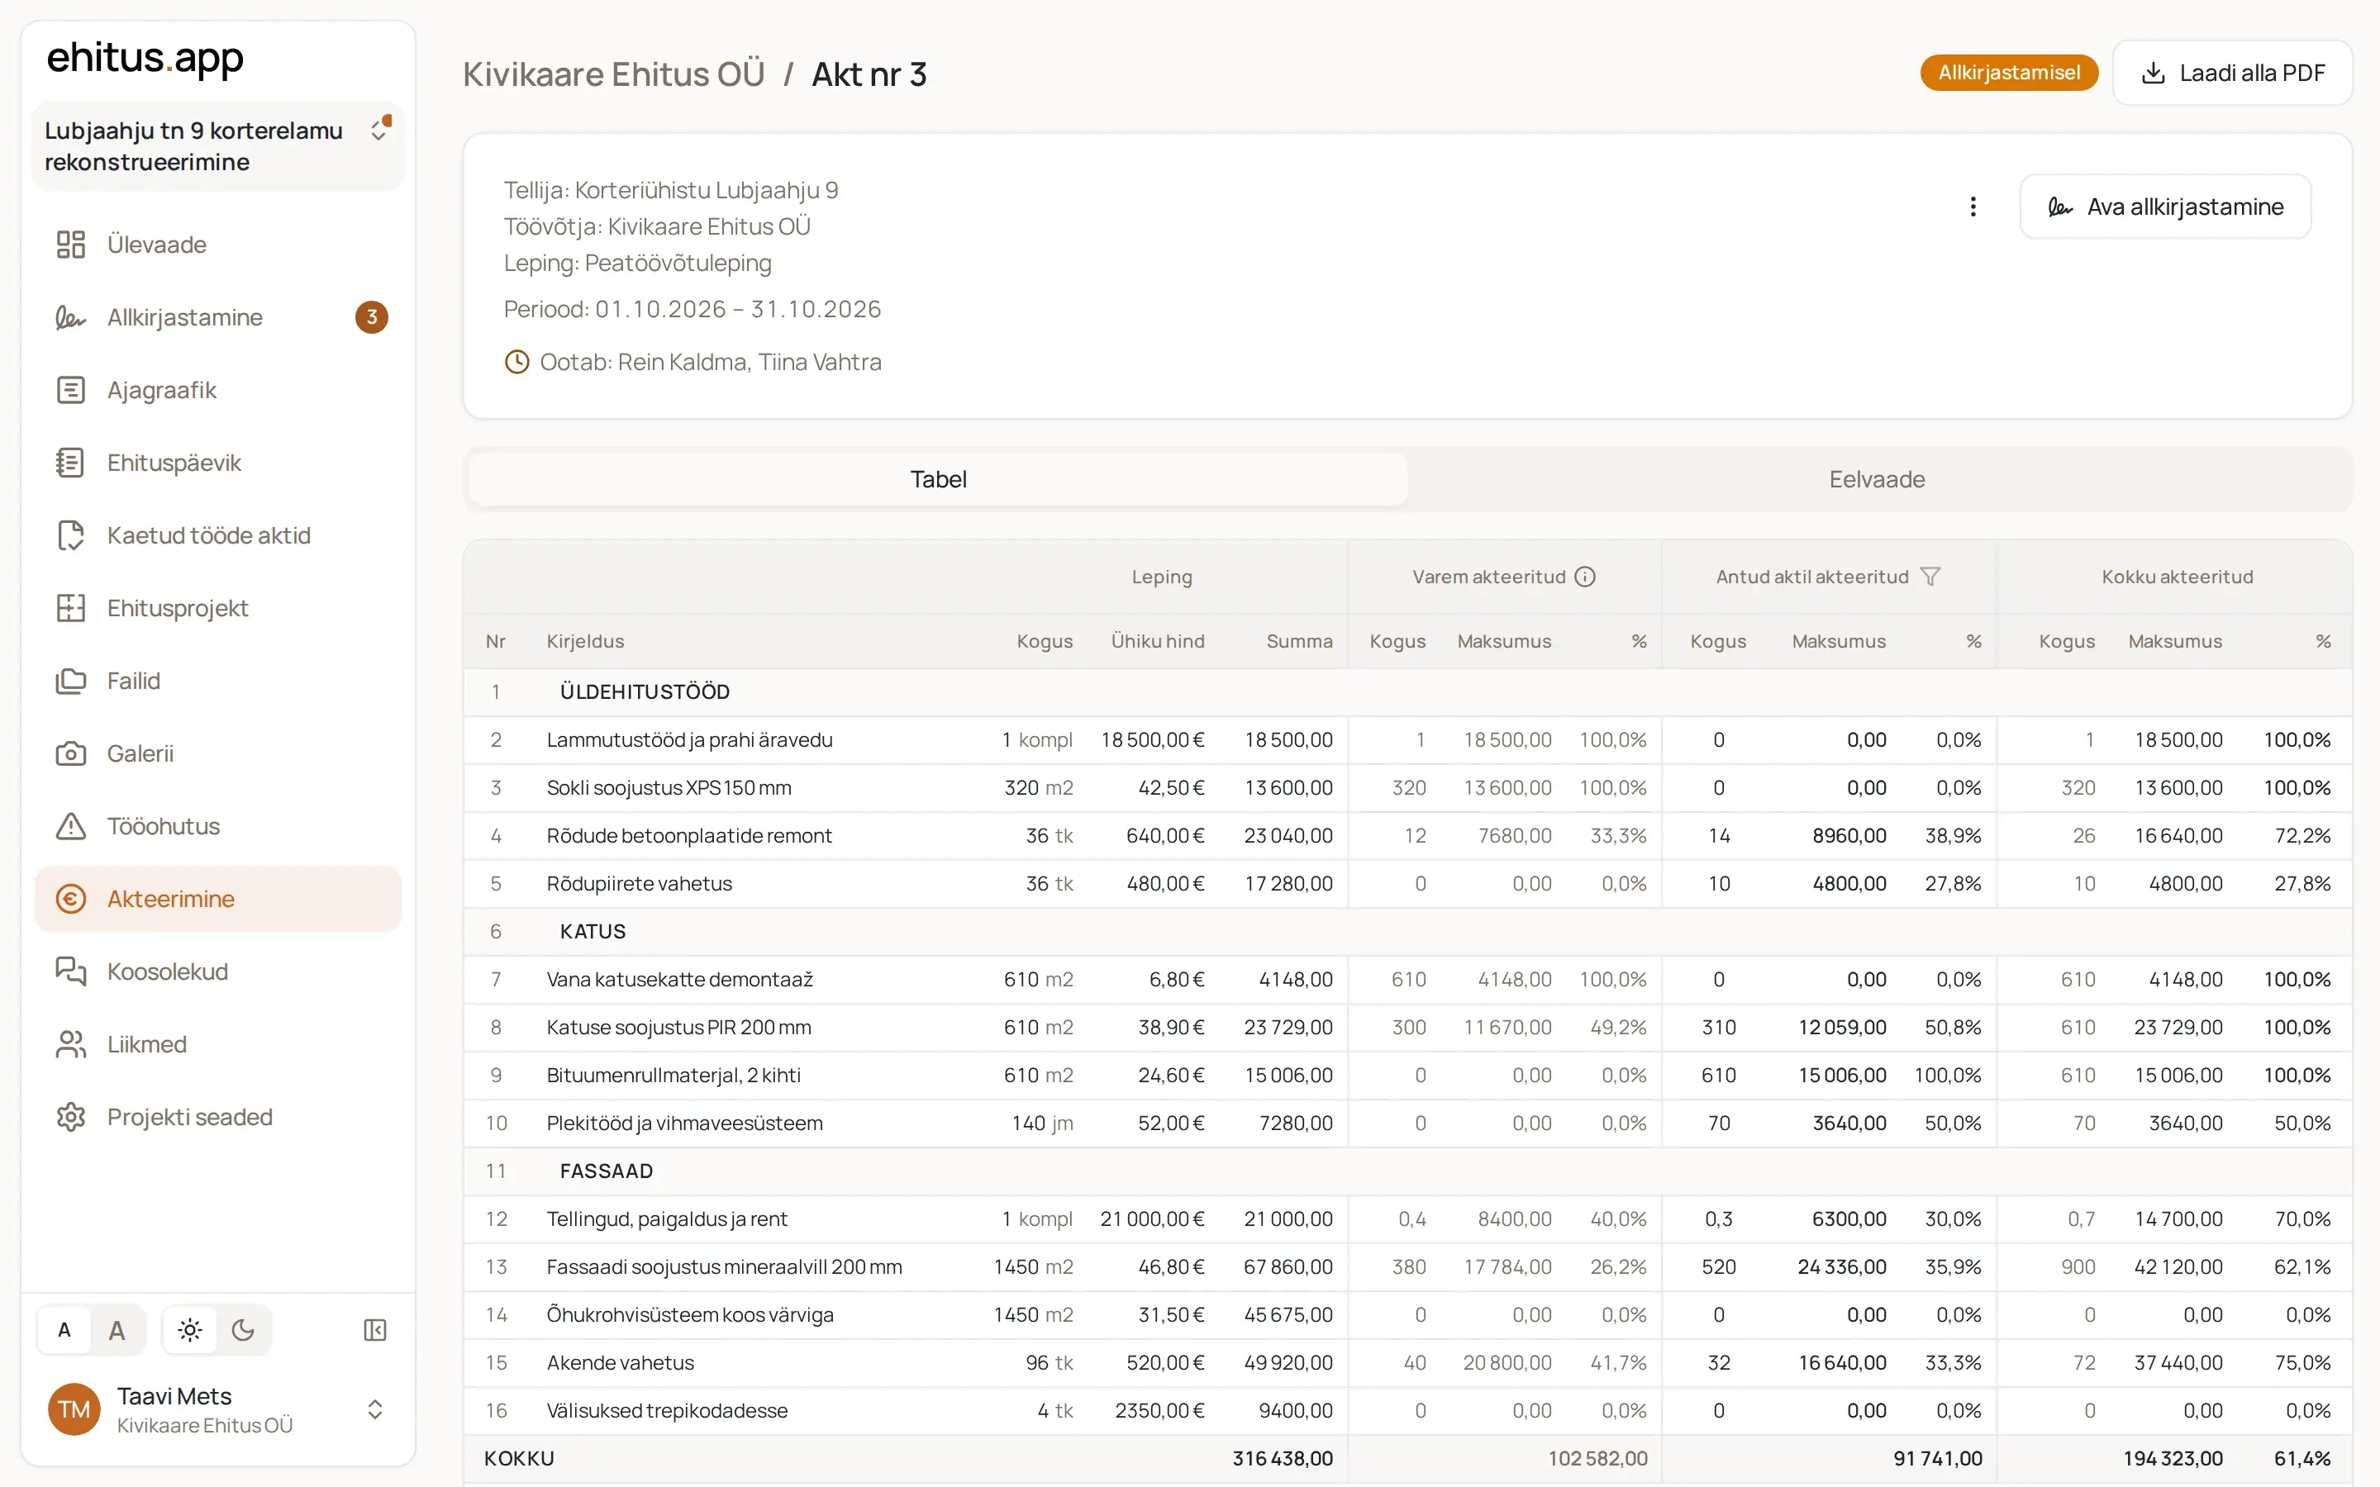Select the ÜLDEHITUSTÖÖD section row
The height and width of the screenshot is (1487, 2380).
click(x=1407, y=692)
